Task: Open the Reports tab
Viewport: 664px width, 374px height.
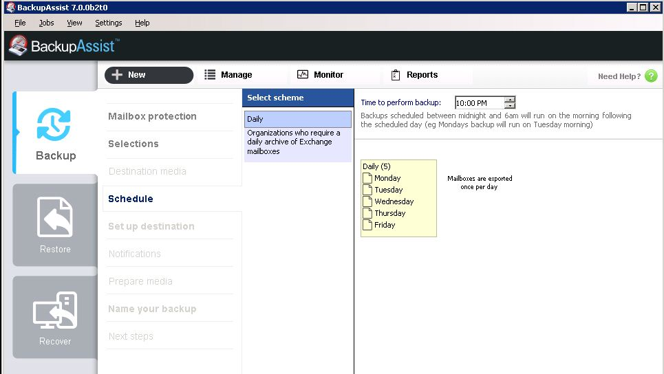Action: (414, 75)
